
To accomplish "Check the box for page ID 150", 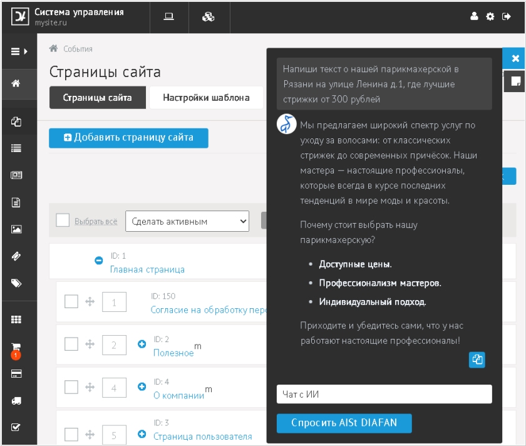I will click(x=71, y=302).
